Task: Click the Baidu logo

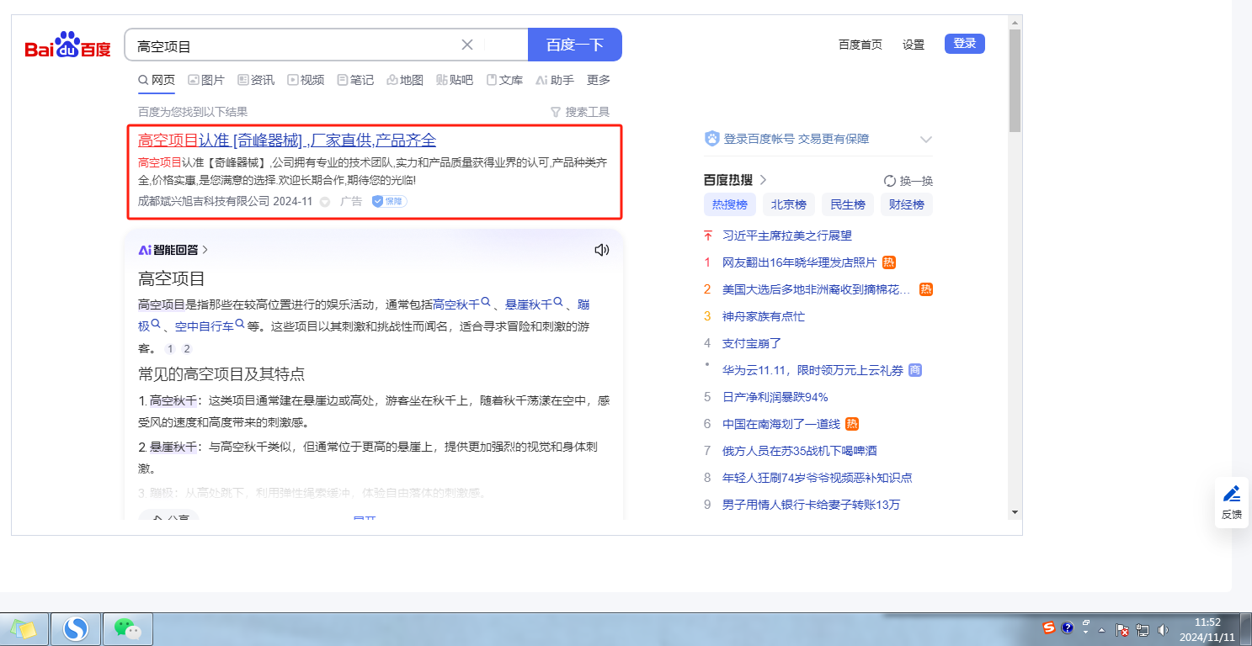Action: click(67, 45)
